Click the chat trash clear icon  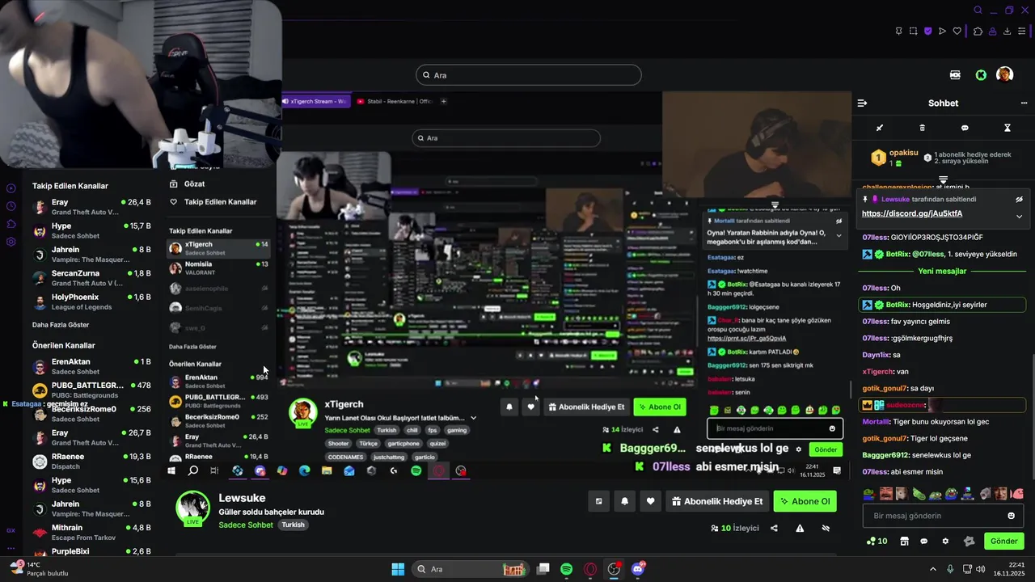923,128
